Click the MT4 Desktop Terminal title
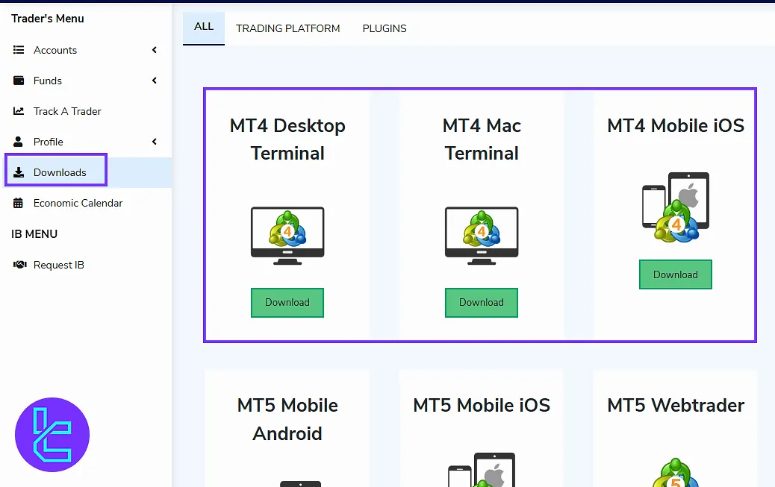The image size is (775, 487). [287, 139]
